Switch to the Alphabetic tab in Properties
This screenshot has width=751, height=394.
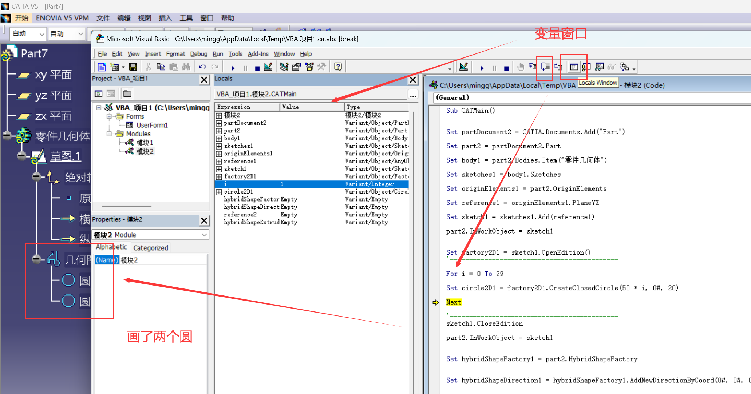coord(111,247)
